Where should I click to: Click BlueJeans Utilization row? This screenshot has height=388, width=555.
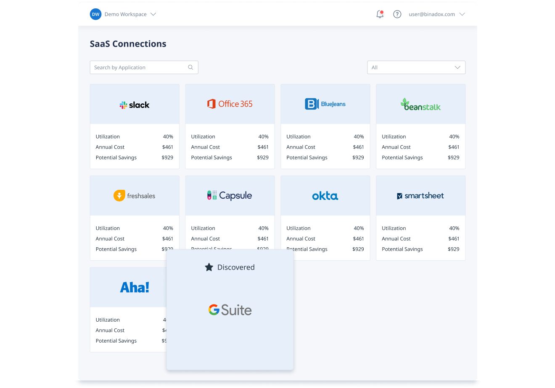(325, 136)
